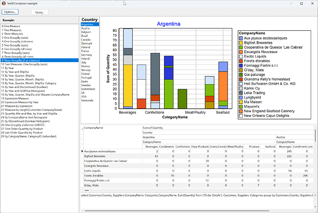Screen dimensions: 318x213
Task: Click Bigfoot Breweries legend color box
Action: click(x=241, y=43)
